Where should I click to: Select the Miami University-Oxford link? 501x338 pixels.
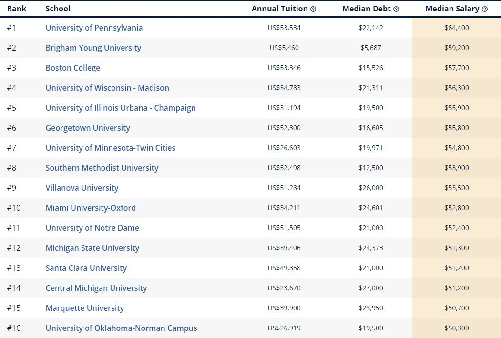(91, 208)
